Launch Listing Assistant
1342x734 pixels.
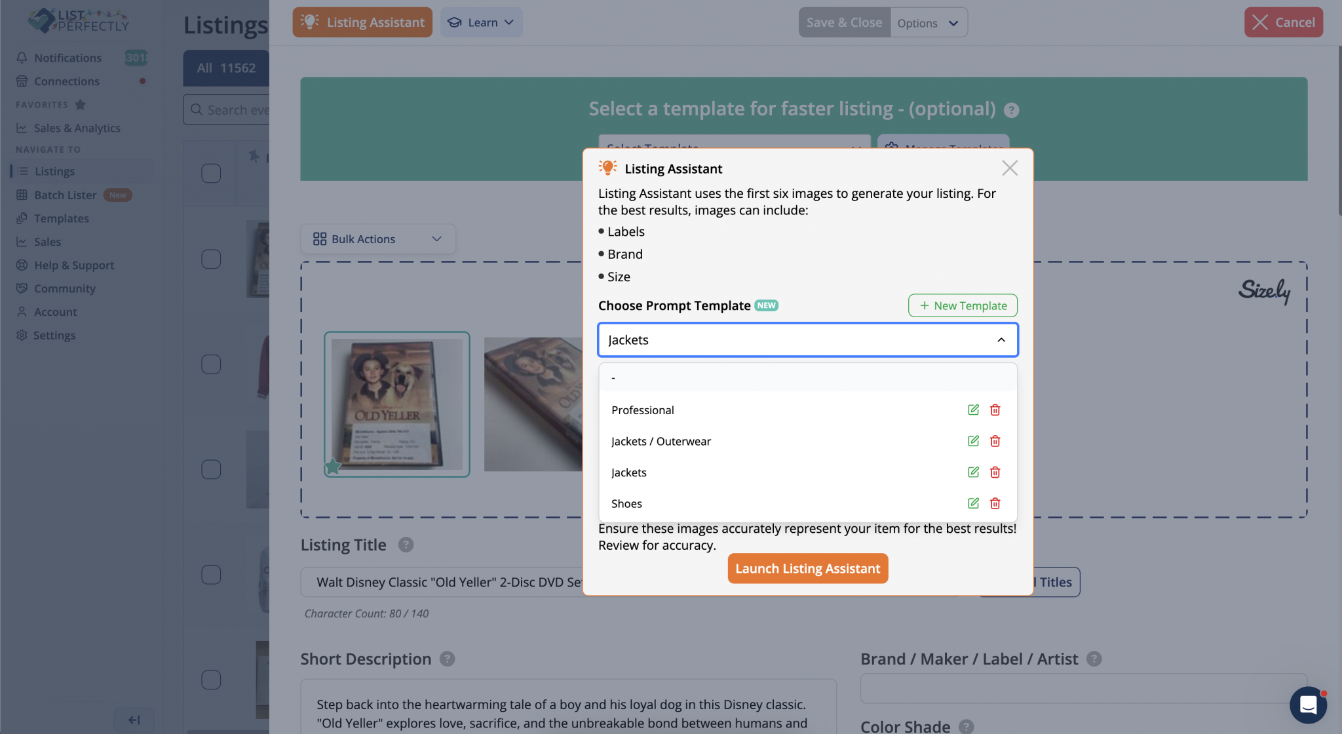[807, 568]
